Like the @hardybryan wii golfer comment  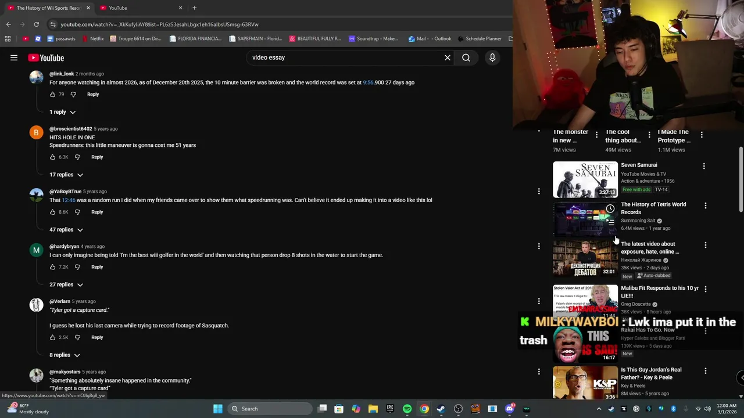[52, 267]
